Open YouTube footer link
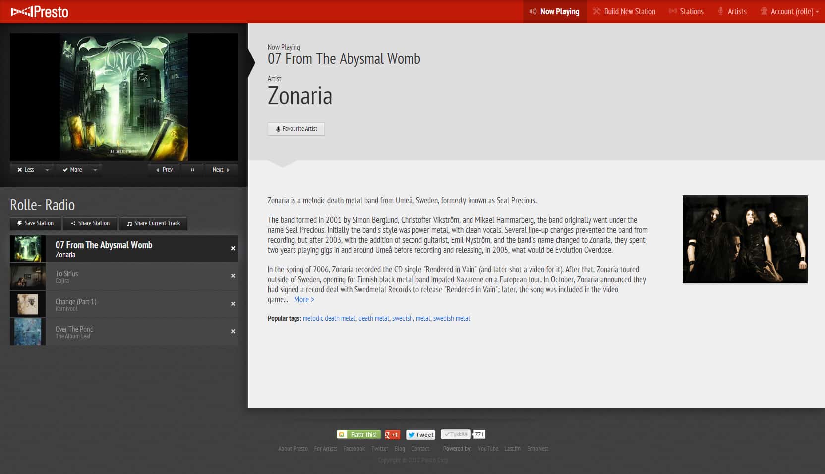Screen dimensions: 825x474 [488, 449]
